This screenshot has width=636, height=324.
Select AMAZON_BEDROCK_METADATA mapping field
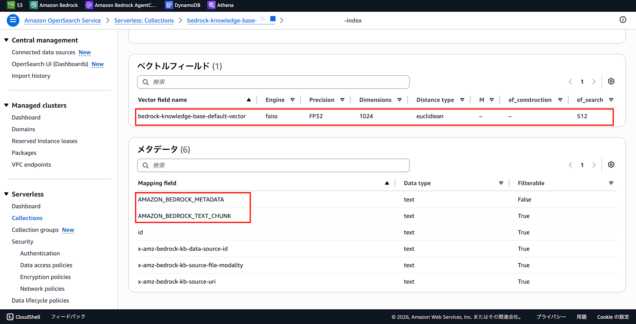tap(181, 199)
